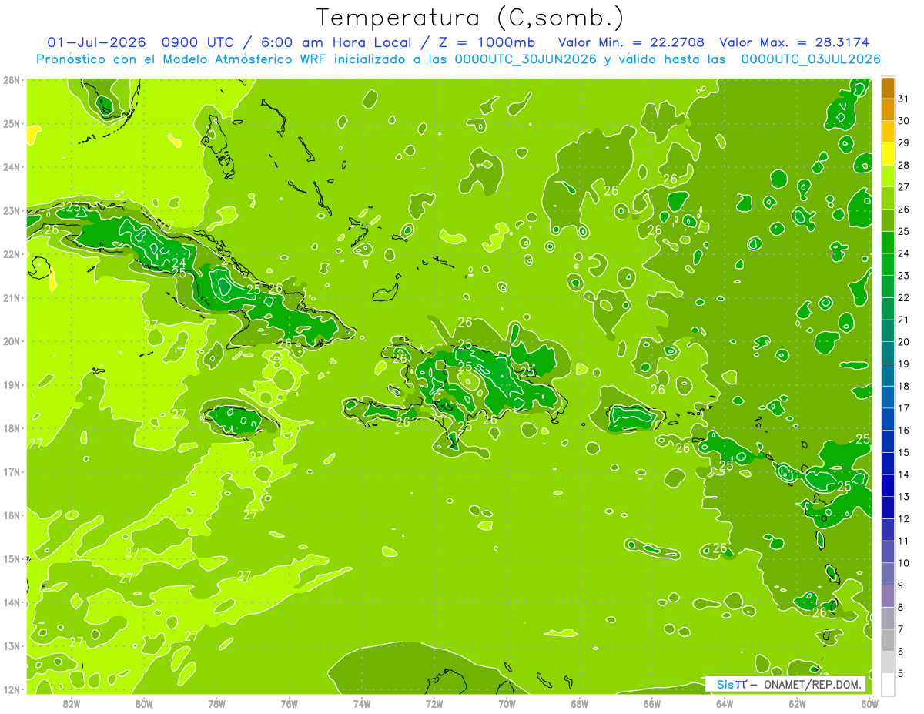The height and width of the screenshot is (714, 924).
Task: Click the "15N" latitude axis label
Action: pyautogui.click(x=12, y=559)
